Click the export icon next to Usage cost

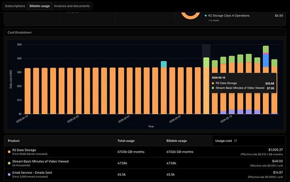click(235, 141)
